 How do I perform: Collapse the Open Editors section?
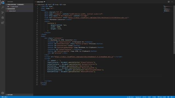(6, 5)
